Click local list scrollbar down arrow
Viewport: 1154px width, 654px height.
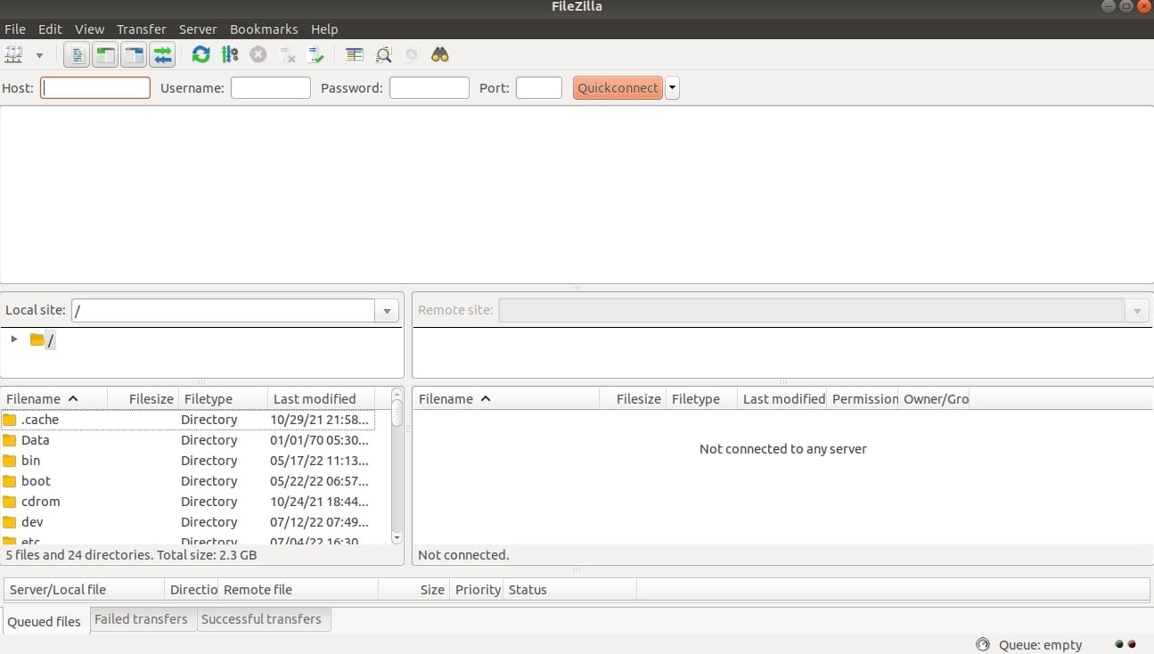397,538
